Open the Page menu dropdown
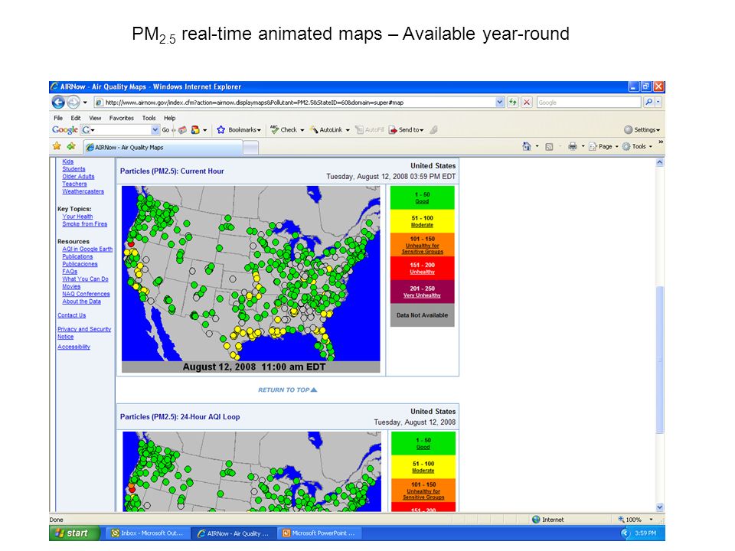The height and width of the screenshot is (551, 735). click(604, 146)
